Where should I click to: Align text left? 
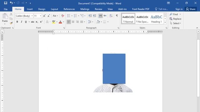[69, 22]
